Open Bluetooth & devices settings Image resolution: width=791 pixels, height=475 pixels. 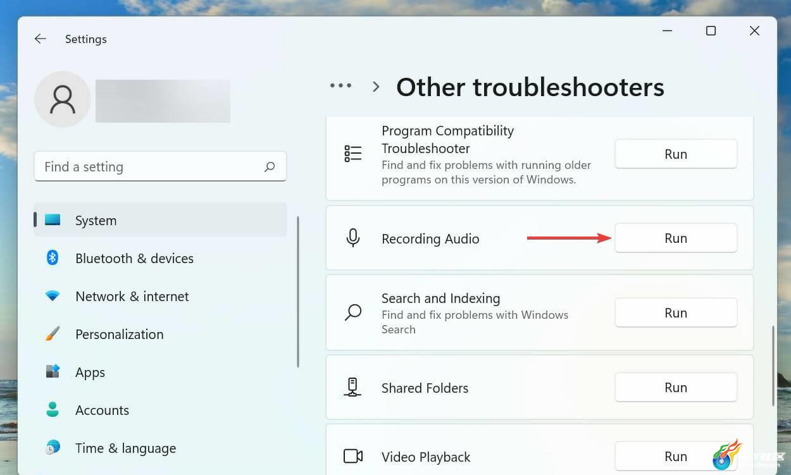coord(160,258)
